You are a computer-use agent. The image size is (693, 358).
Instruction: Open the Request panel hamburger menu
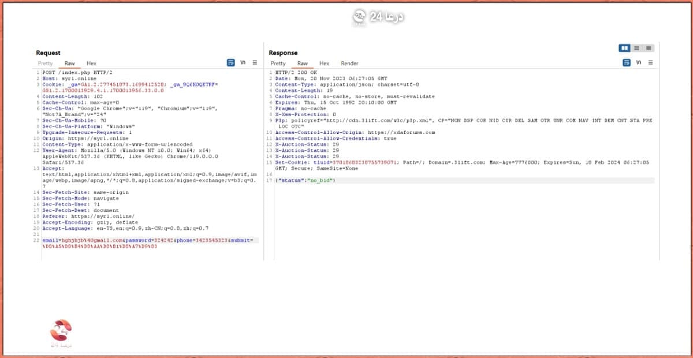pyautogui.click(x=255, y=62)
